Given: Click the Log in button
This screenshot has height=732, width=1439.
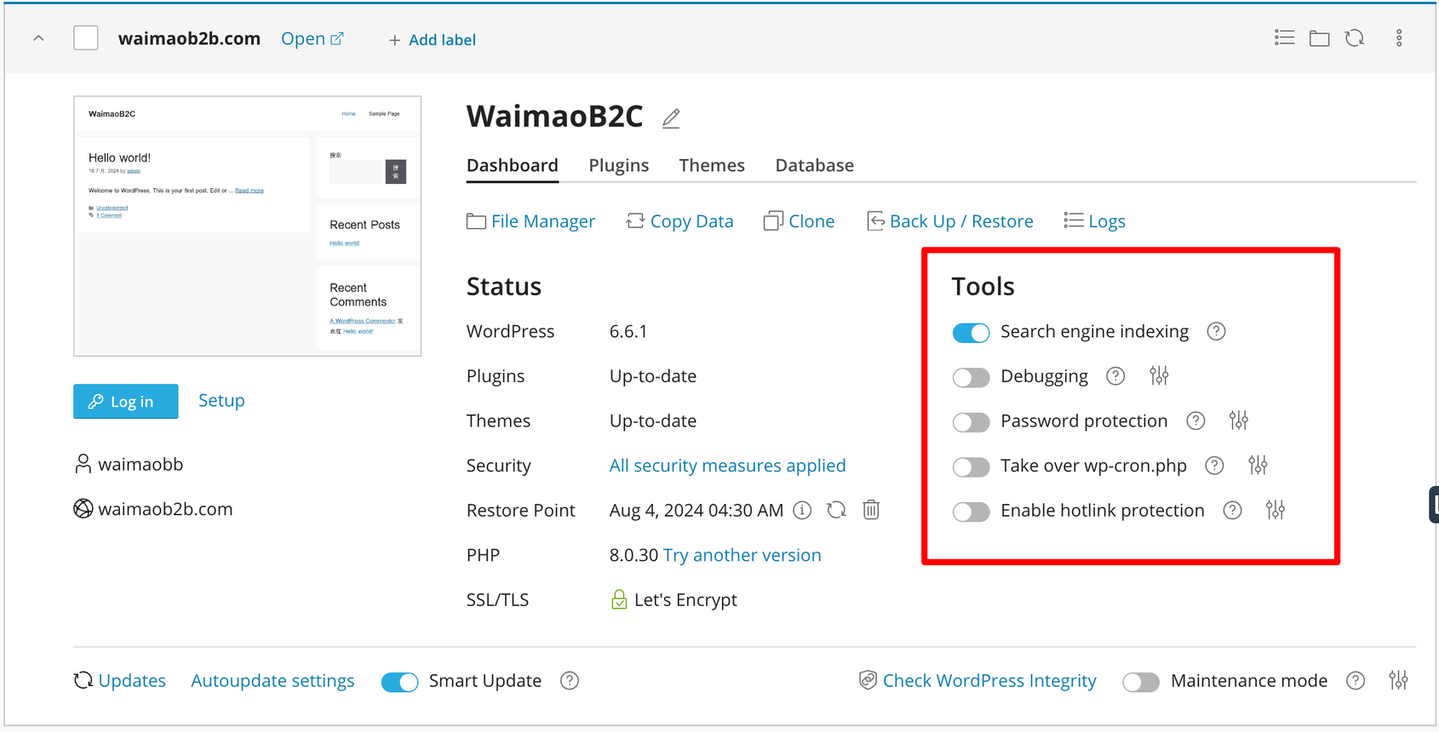Looking at the screenshot, I should 125,401.
